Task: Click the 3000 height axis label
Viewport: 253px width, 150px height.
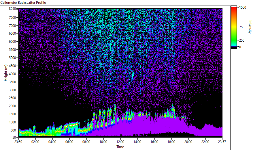Action: (x=12, y=90)
